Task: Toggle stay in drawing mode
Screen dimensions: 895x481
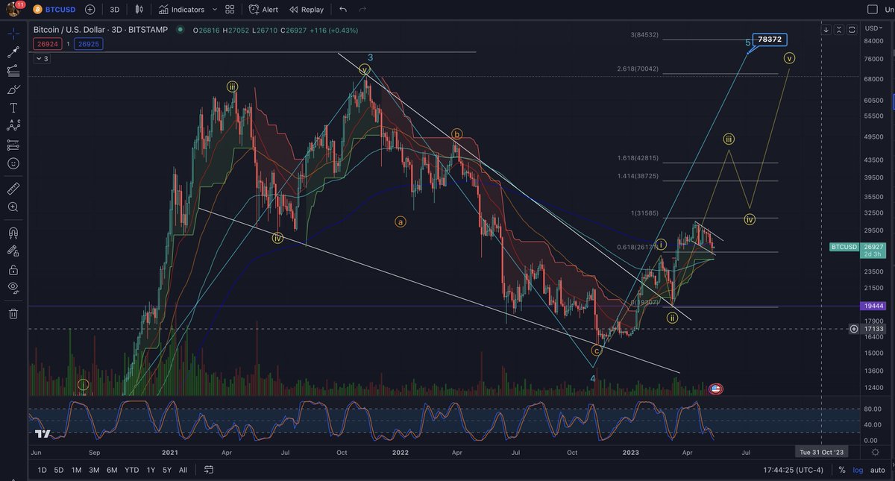Action: pos(13,251)
